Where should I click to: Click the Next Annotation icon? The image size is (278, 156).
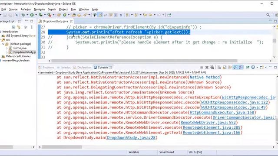coord(127,15)
